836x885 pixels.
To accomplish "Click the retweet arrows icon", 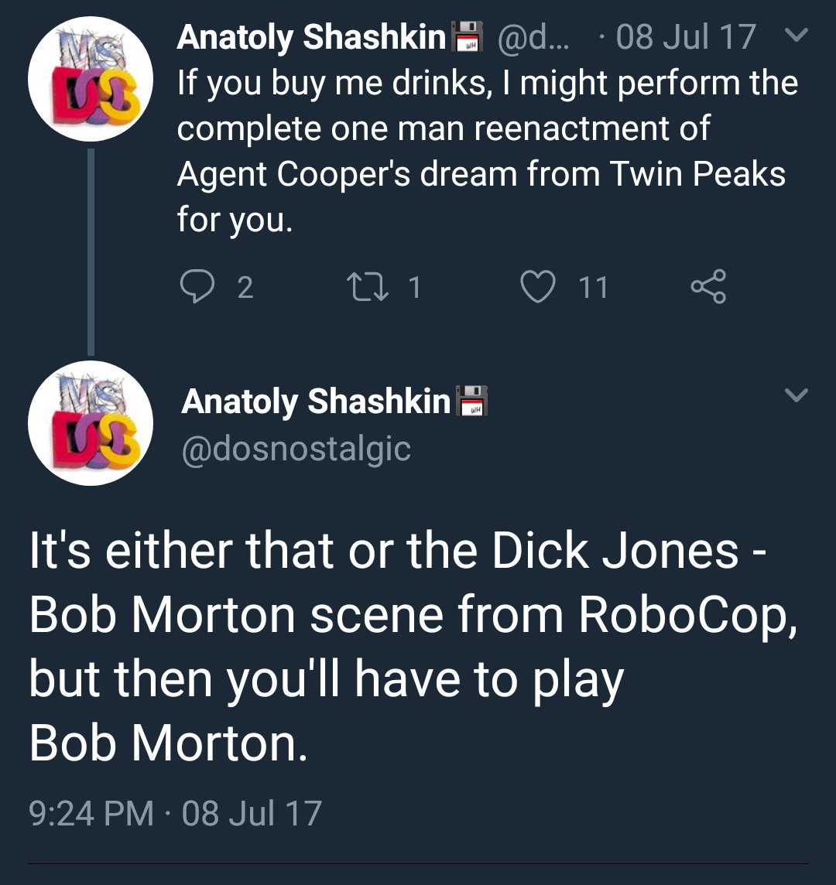I will coord(367,287).
